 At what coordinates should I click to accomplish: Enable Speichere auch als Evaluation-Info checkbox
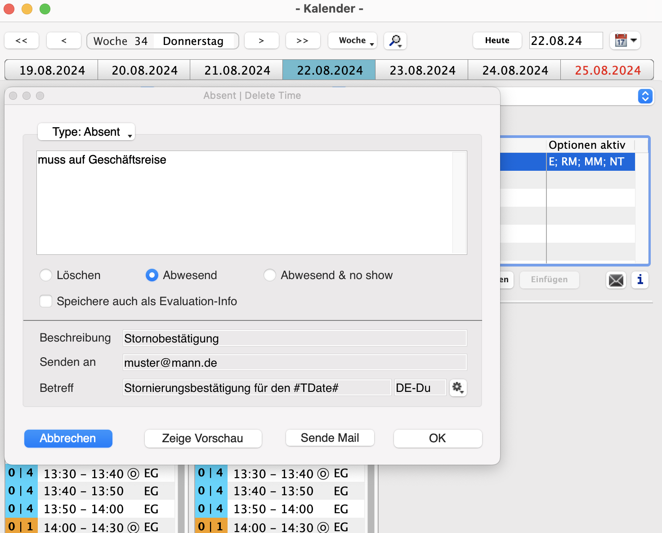46,301
